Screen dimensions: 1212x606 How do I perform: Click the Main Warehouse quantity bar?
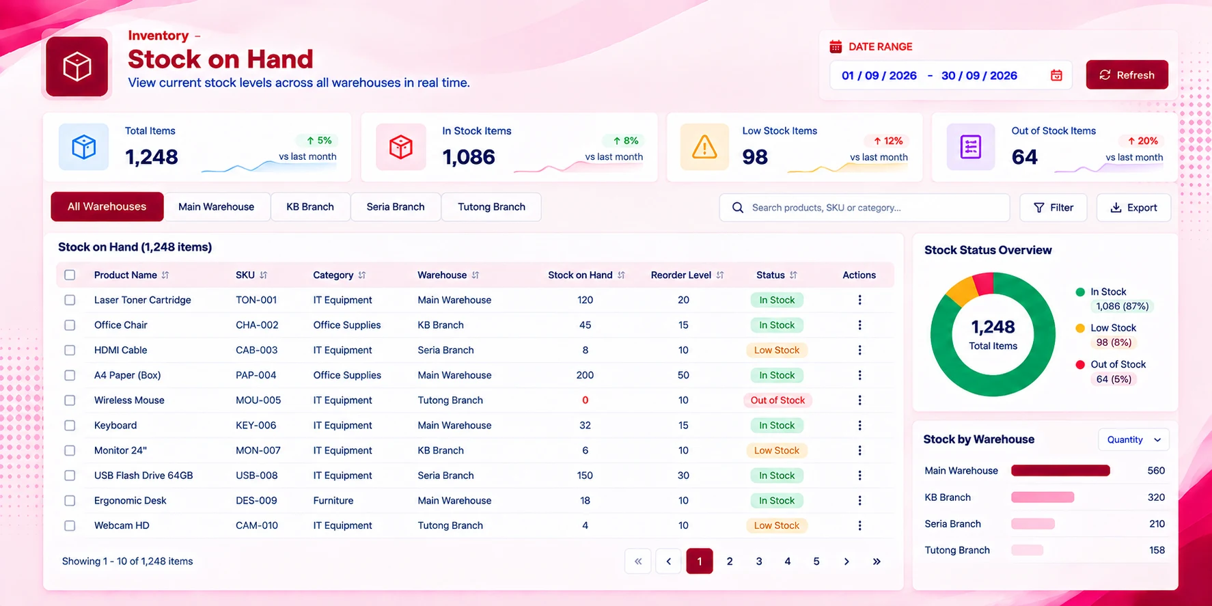click(1060, 471)
